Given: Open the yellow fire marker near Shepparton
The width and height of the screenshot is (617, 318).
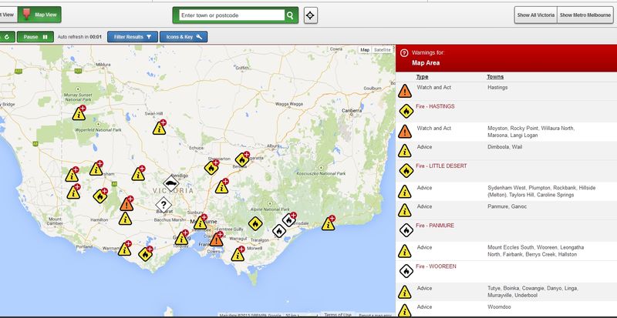Looking at the screenshot, I should pos(211,168).
